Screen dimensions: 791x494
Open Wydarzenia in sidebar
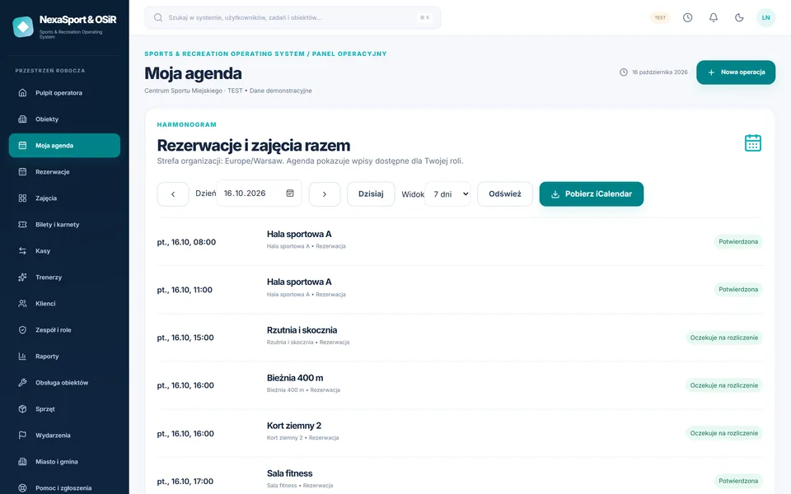[64, 435]
